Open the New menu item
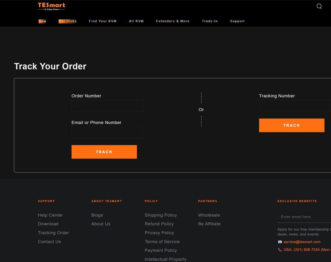The height and width of the screenshot is (262, 331). click(x=42, y=21)
